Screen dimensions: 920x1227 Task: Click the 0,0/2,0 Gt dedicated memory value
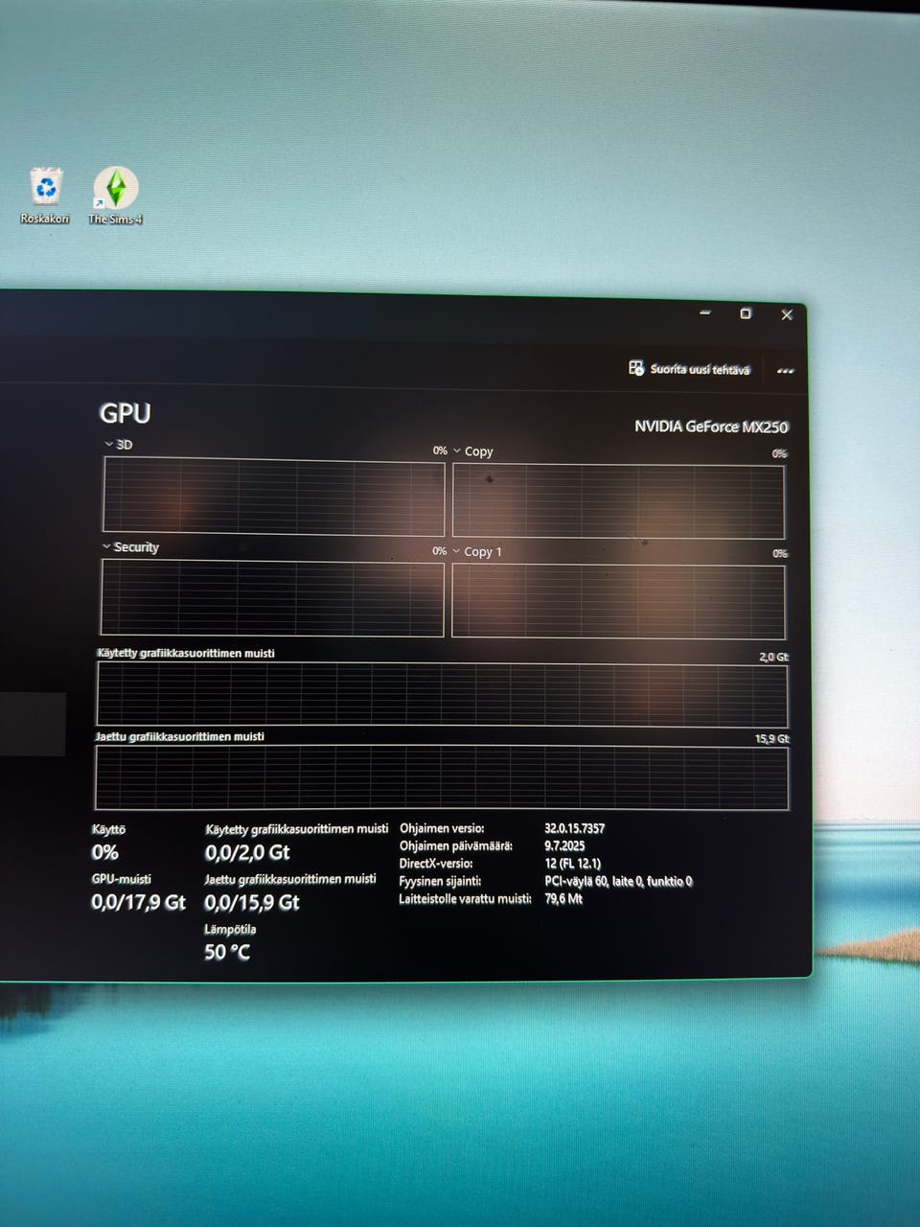click(x=247, y=852)
